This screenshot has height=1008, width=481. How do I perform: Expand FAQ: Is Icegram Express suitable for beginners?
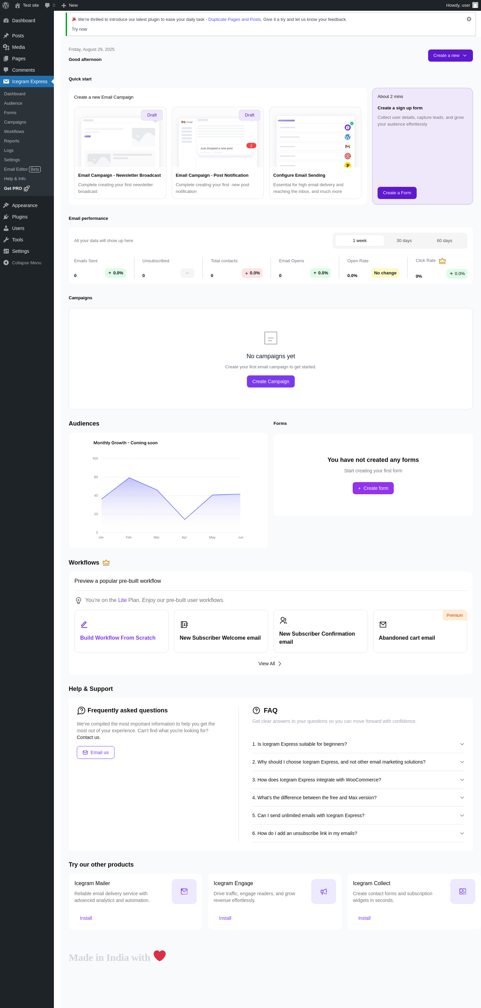coord(358,744)
